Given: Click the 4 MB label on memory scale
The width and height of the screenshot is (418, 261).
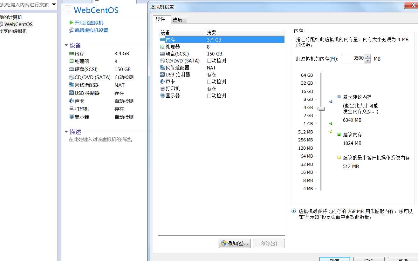Looking at the screenshot, I should coord(308,189).
